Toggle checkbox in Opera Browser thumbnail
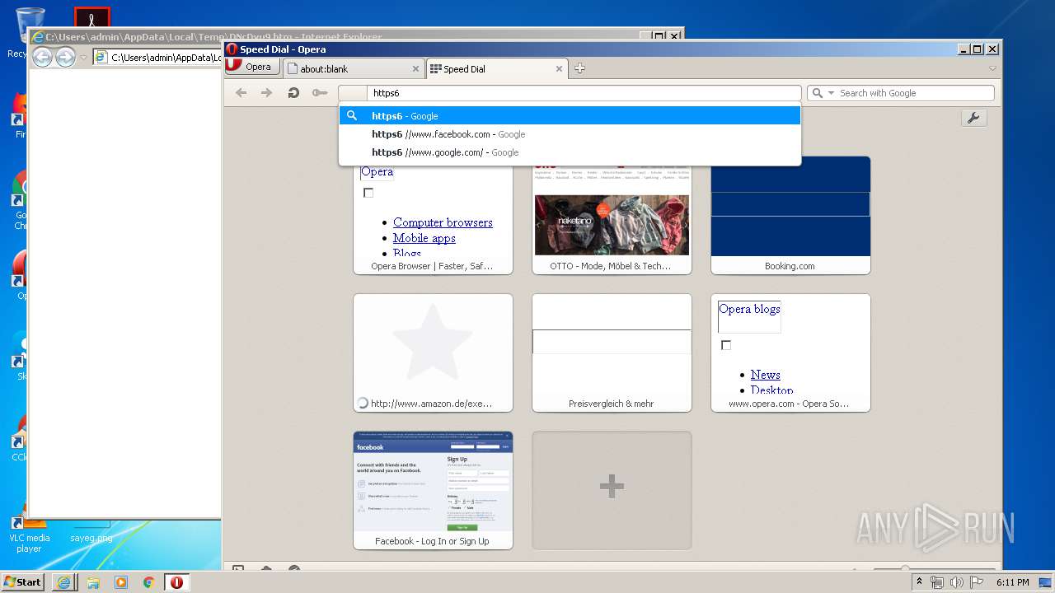This screenshot has width=1055, height=593. pos(368,193)
